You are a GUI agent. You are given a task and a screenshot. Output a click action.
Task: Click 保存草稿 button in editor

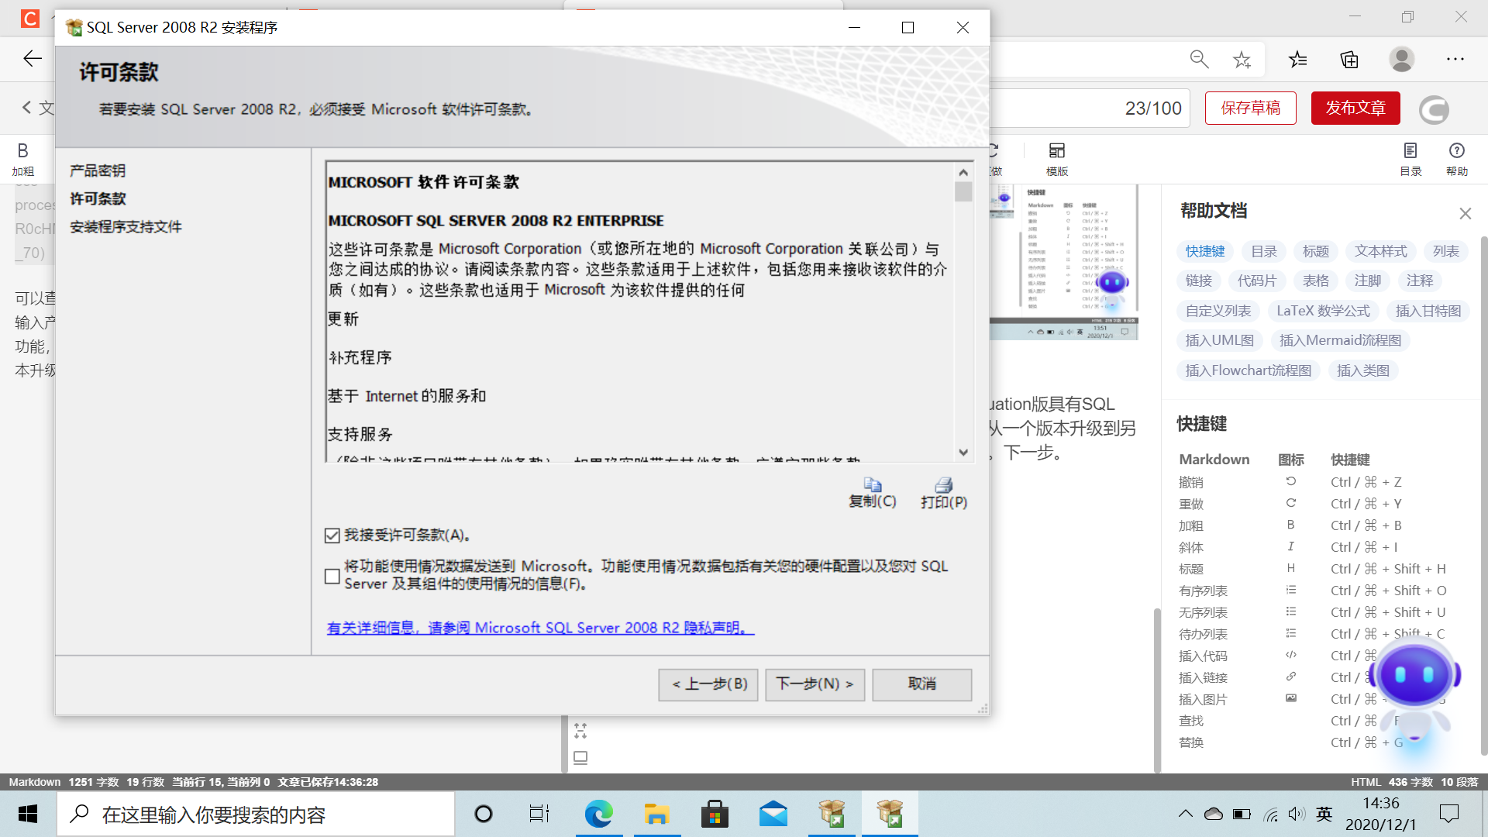point(1251,108)
